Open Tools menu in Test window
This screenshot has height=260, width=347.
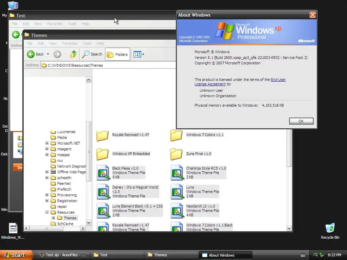click(x=72, y=24)
